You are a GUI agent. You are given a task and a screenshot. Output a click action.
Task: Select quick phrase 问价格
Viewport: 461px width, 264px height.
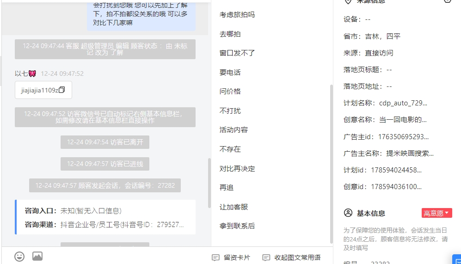click(230, 92)
